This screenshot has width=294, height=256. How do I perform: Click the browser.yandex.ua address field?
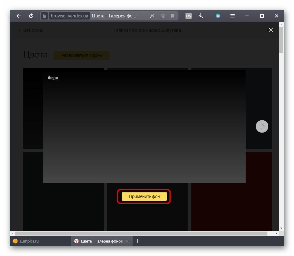pyautogui.click(x=69, y=16)
